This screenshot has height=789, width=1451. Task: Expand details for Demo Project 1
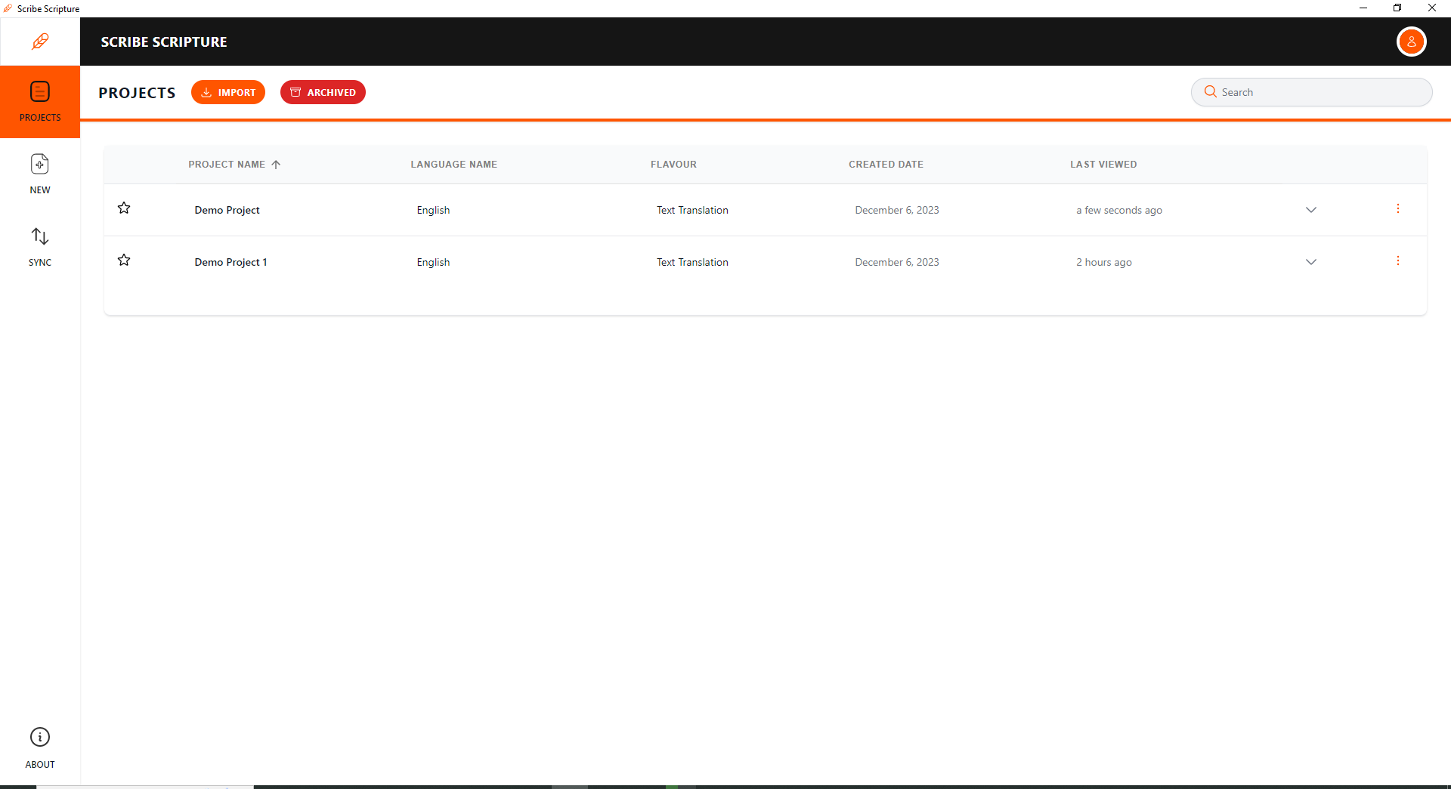coord(1310,262)
